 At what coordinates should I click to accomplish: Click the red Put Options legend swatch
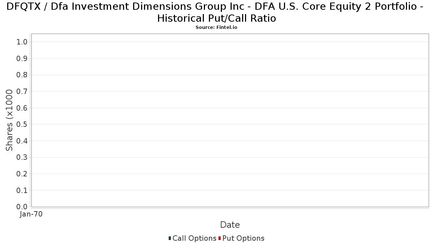click(x=219, y=238)
